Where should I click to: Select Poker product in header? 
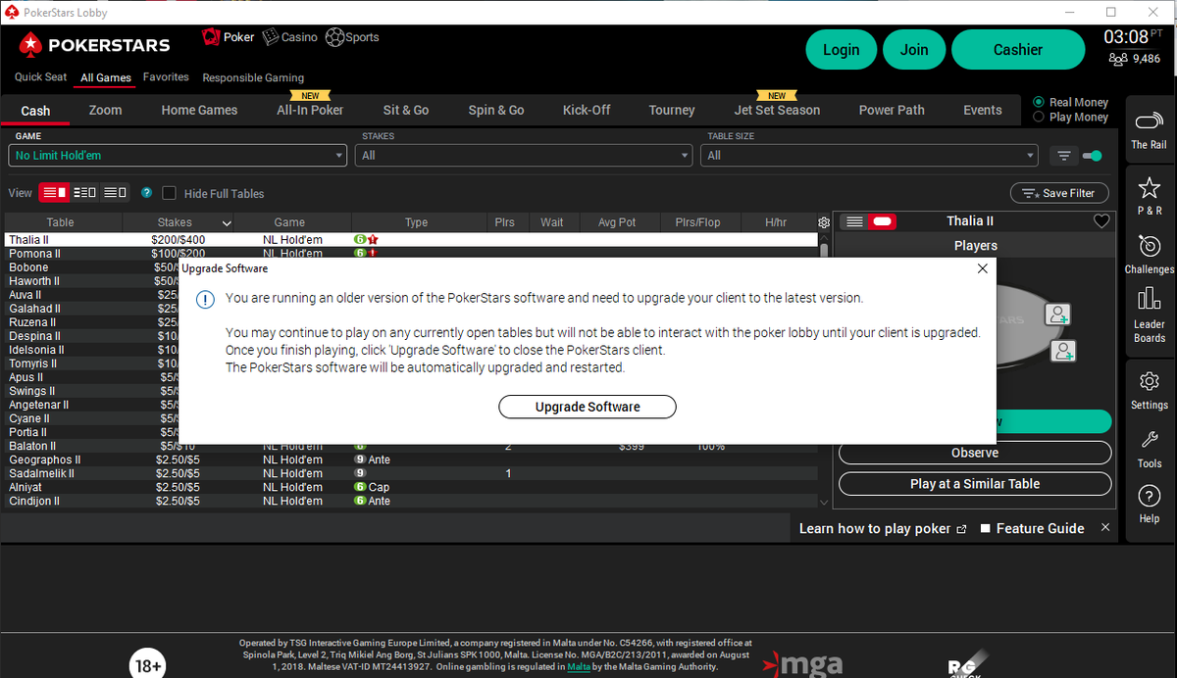(228, 37)
